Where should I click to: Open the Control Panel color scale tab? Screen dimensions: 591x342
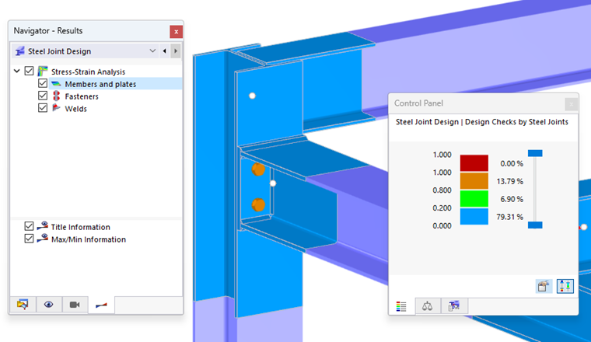pos(401,306)
